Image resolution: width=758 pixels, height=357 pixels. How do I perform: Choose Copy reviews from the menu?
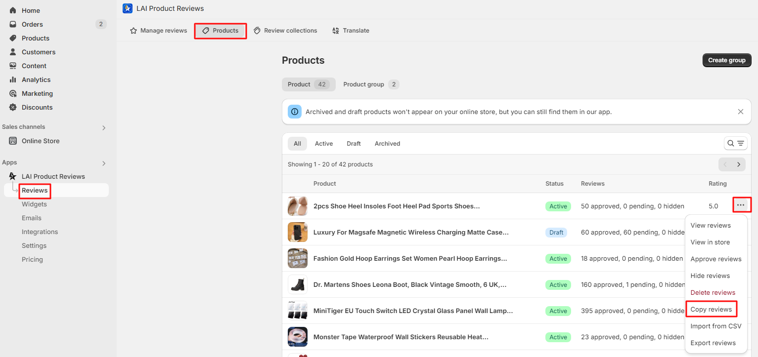pyautogui.click(x=712, y=309)
